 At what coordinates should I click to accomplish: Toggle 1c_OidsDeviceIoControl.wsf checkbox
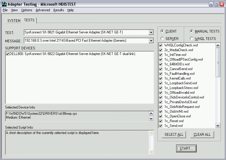click(x=160, y=98)
